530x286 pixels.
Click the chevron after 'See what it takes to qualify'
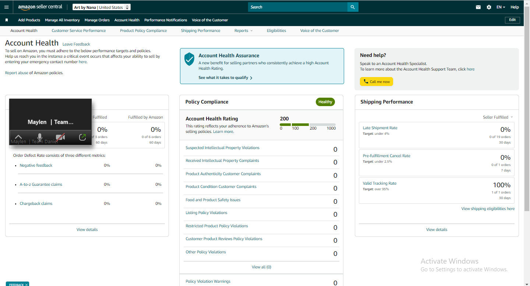click(x=251, y=78)
